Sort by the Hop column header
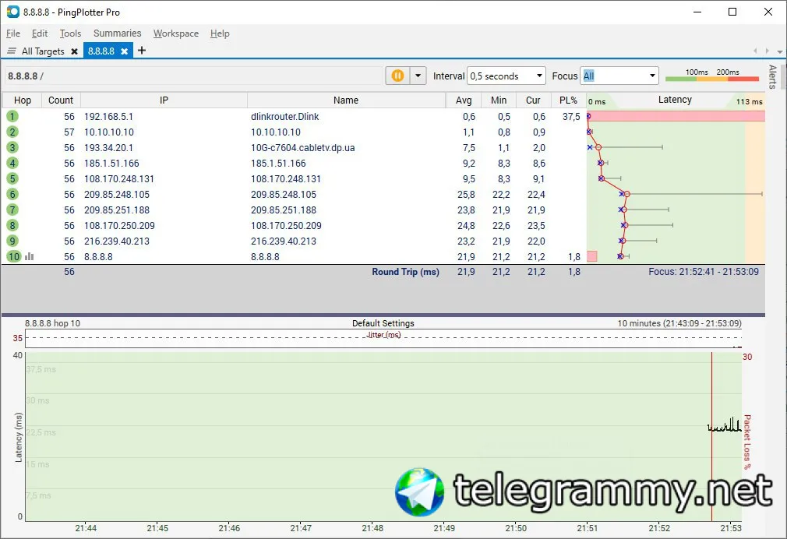787x539 pixels. tap(23, 100)
